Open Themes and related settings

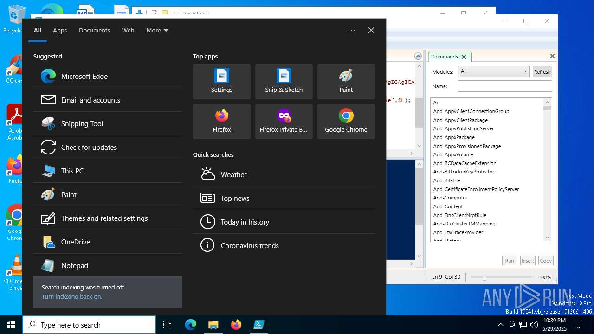(108, 218)
